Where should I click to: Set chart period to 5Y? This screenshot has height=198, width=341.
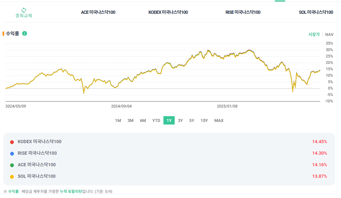192,121
